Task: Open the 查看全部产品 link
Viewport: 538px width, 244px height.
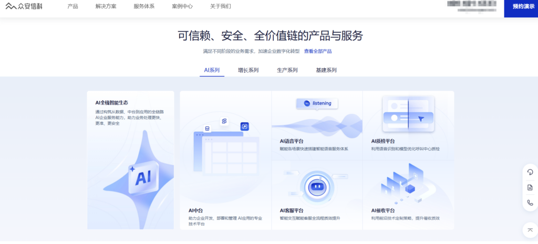Action: coord(317,51)
